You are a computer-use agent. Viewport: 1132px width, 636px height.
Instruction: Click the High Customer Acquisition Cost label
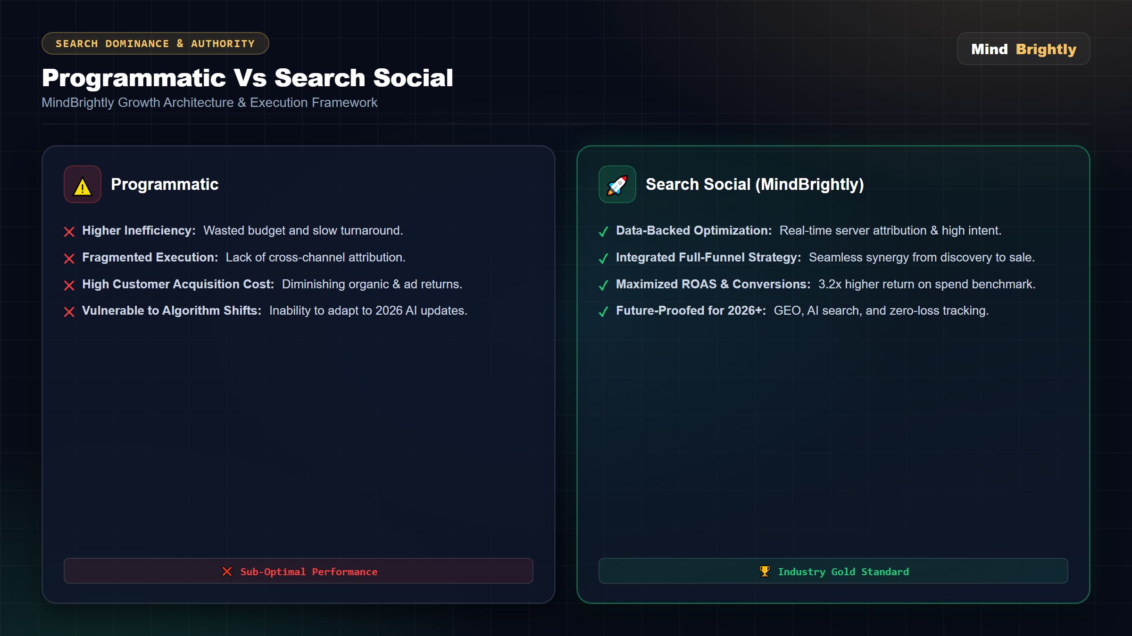click(x=178, y=284)
